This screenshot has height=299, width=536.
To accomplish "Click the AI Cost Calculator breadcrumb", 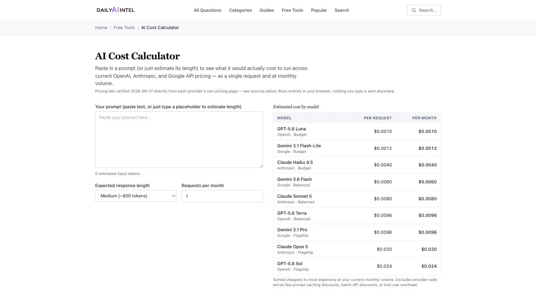I will [x=160, y=28].
